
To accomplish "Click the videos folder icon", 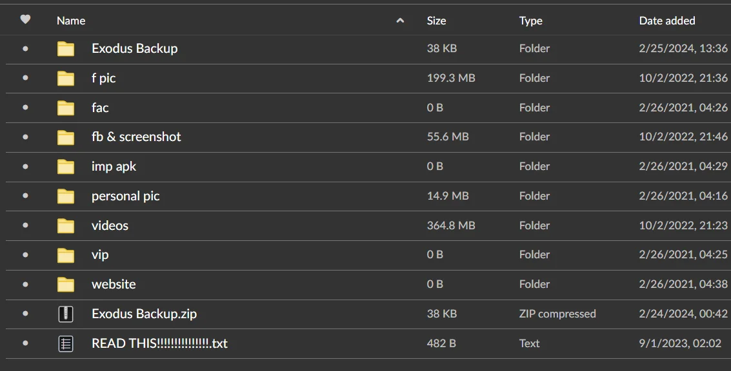I will 66,226.
